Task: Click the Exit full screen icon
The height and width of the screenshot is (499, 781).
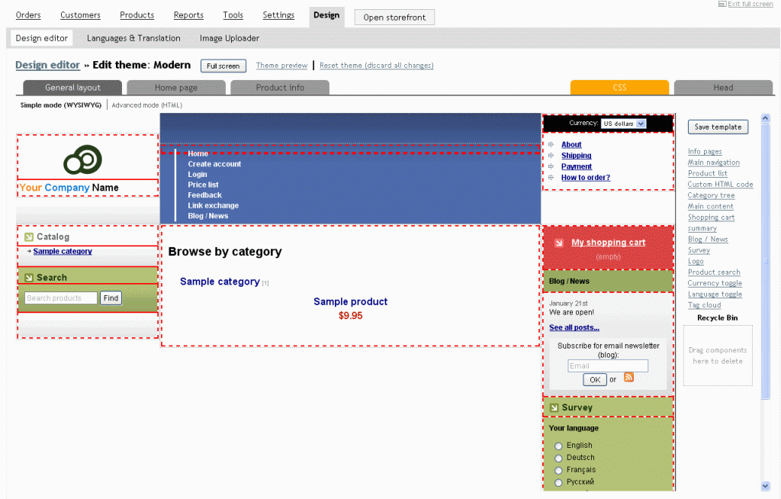Action: tap(722, 4)
